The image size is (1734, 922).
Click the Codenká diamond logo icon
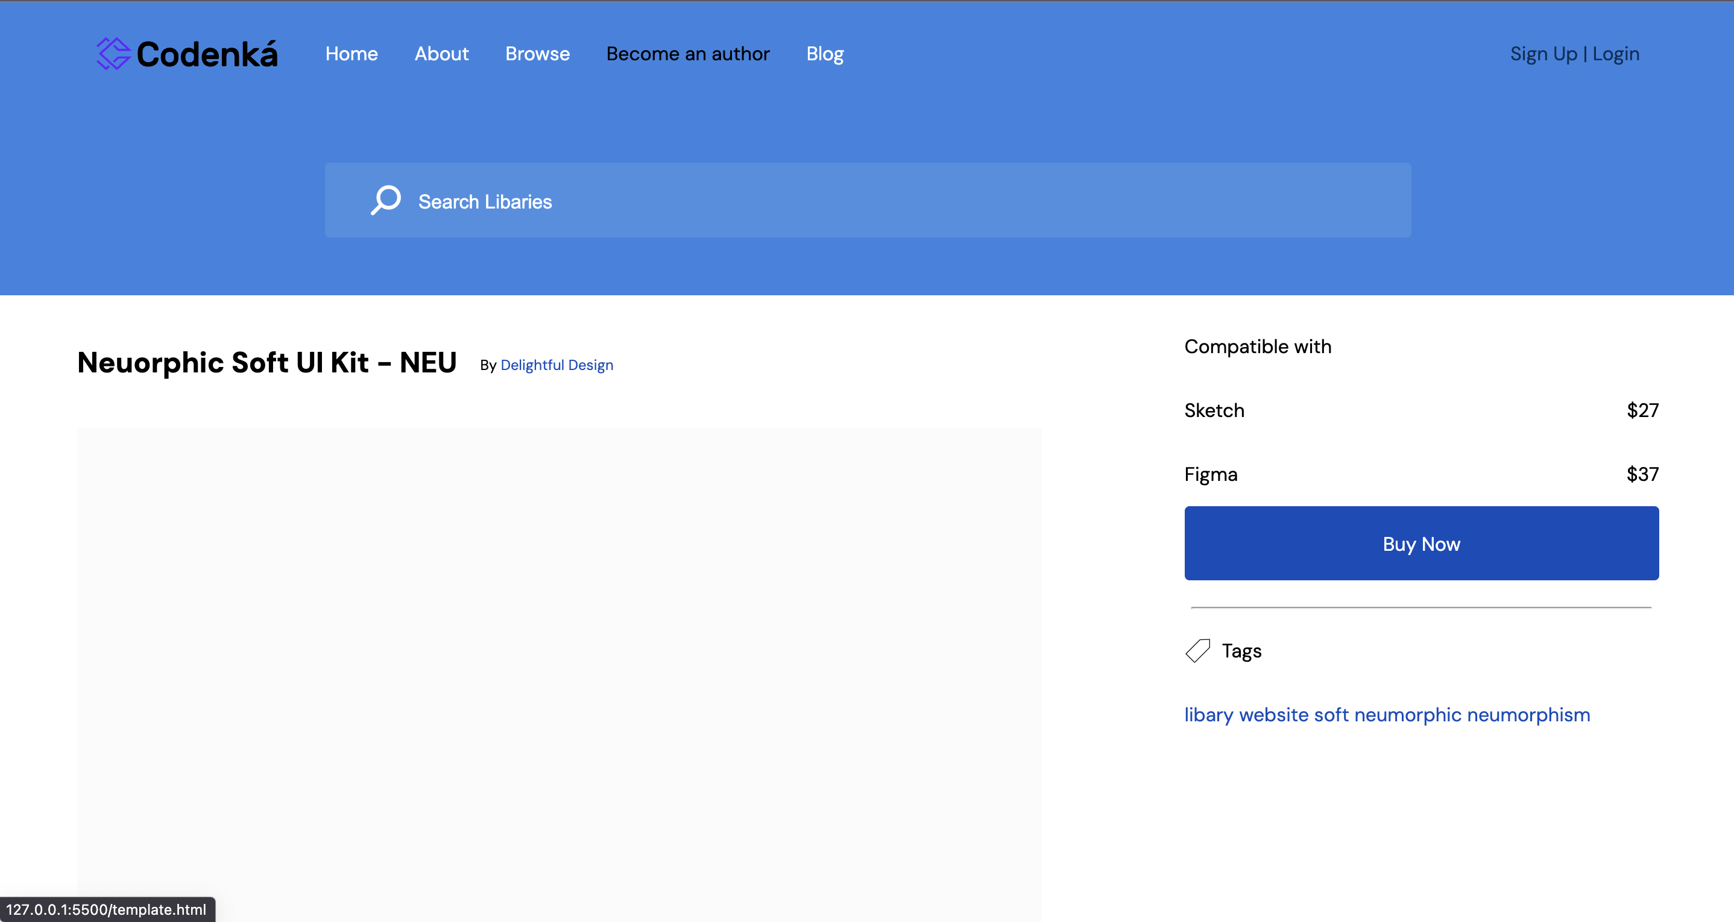tap(113, 53)
